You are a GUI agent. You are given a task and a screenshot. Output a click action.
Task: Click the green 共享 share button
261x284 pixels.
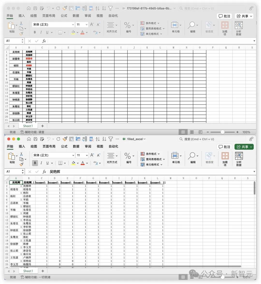pyautogui.click(x=244, y=147)
